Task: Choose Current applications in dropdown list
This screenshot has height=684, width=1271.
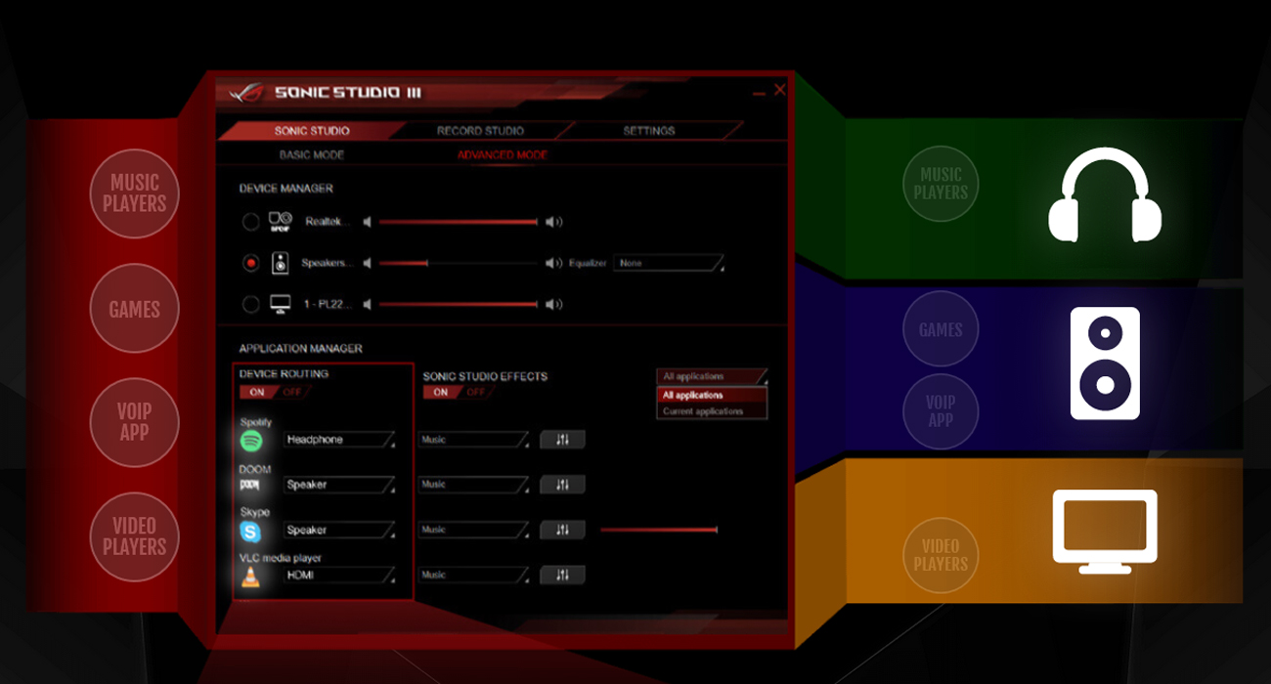Action: point(712,411)
